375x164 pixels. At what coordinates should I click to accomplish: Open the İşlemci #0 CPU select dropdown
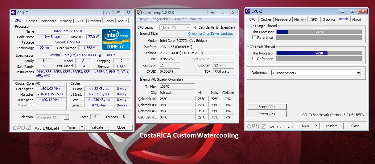[188, 27]
